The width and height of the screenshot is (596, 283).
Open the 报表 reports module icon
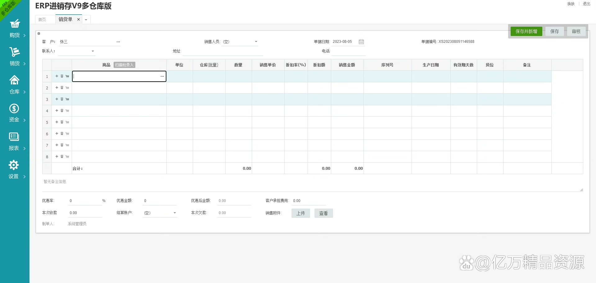(14, 137)
